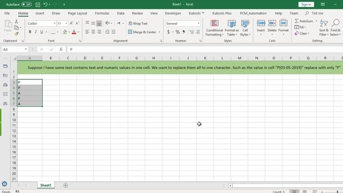The image size is (343, 193).
Task: Click the Paste clipboard icon
Action: click(x=8, y=24)
